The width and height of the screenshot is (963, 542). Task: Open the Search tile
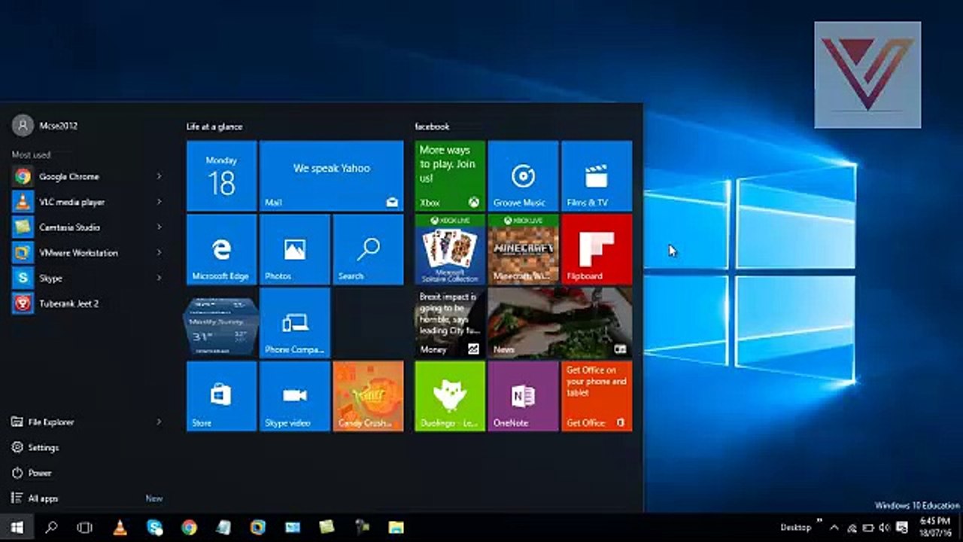(x=368, y=249)
